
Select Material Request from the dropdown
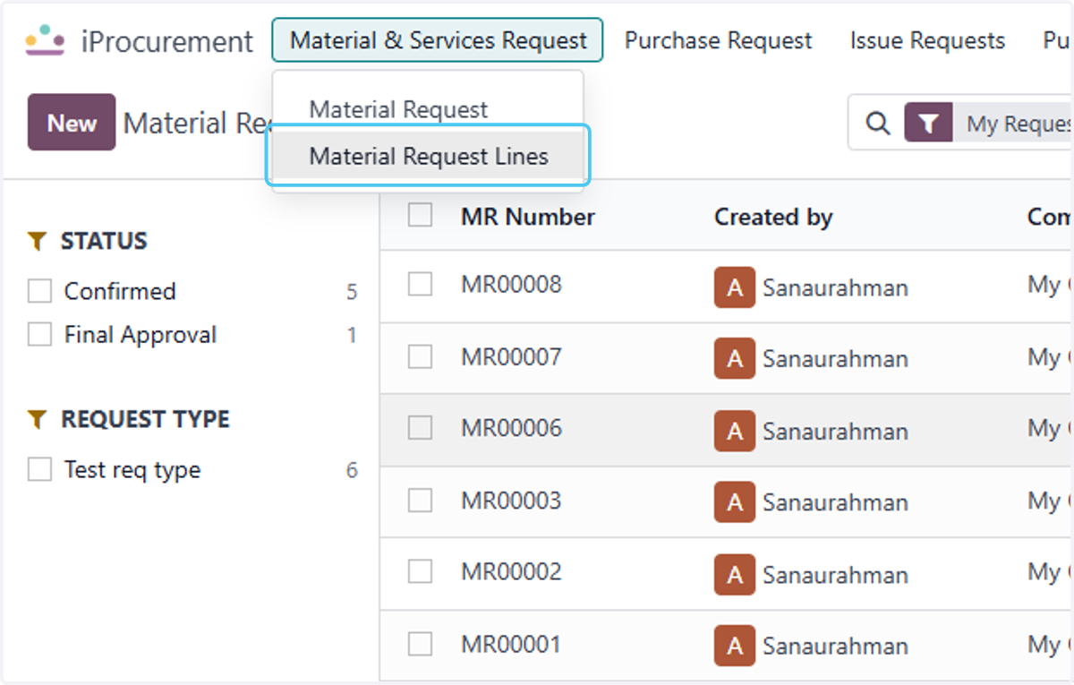pos(398,110)
